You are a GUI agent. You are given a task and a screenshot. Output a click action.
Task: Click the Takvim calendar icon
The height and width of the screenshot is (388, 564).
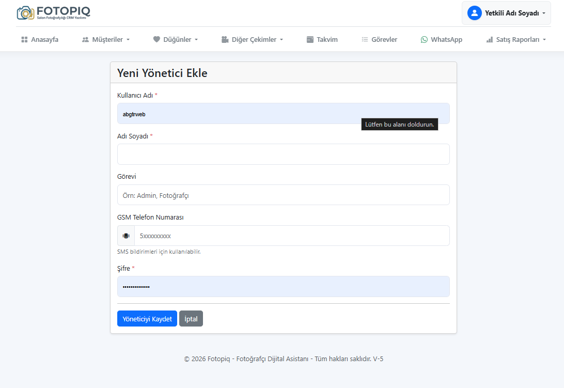point(310,39)
